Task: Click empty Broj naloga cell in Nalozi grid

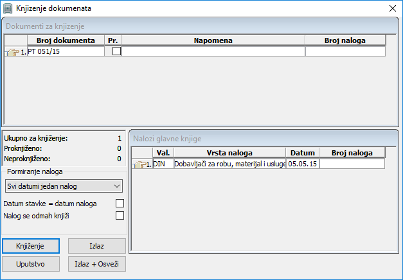Action: pyautogui.click(x=351, y=164)
